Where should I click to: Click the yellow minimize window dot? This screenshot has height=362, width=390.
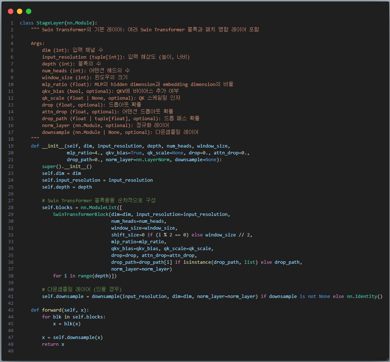tap(20, 11)
